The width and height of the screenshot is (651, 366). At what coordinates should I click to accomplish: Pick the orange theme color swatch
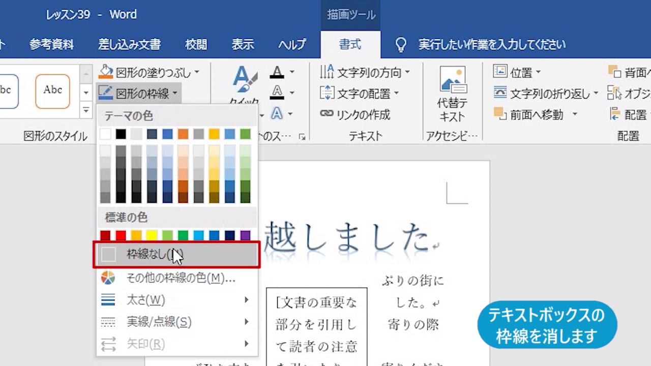coord(183,134)
